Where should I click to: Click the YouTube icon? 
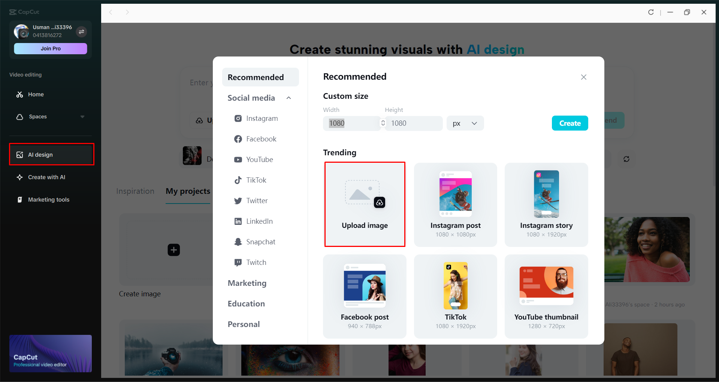[x=238, y=159]
